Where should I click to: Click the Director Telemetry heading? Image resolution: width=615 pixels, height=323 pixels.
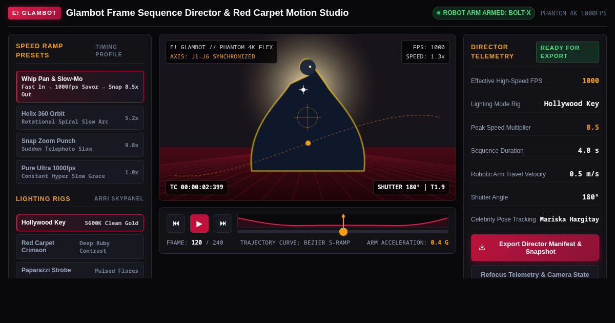pos(493,52)
